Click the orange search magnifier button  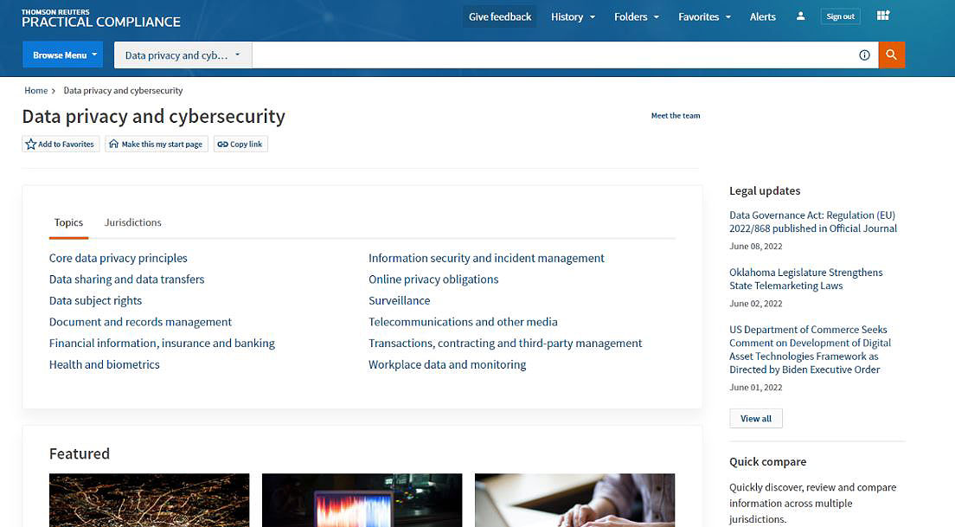click(x=891, y=55)
